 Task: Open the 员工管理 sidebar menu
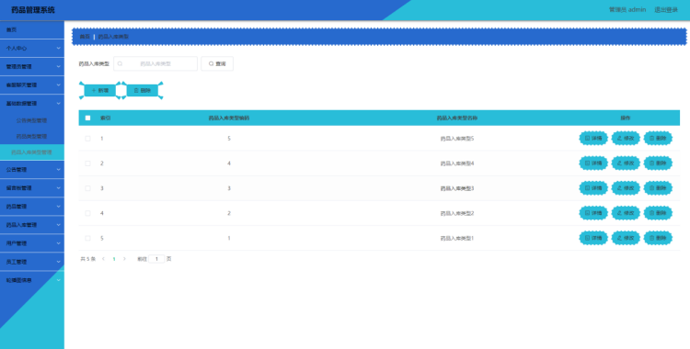(32, 262)
